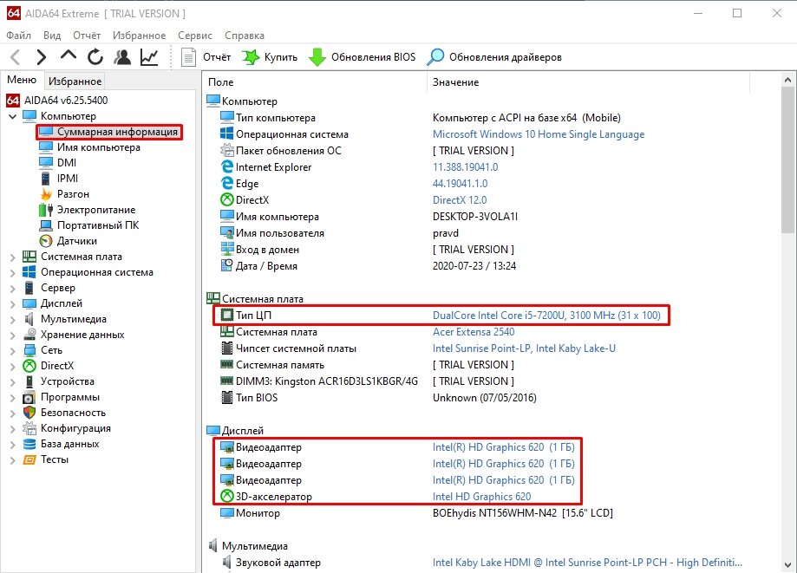797x573 pixels.
Task: Open Обновления BIOS updates
Action: (x=363, y=57)
